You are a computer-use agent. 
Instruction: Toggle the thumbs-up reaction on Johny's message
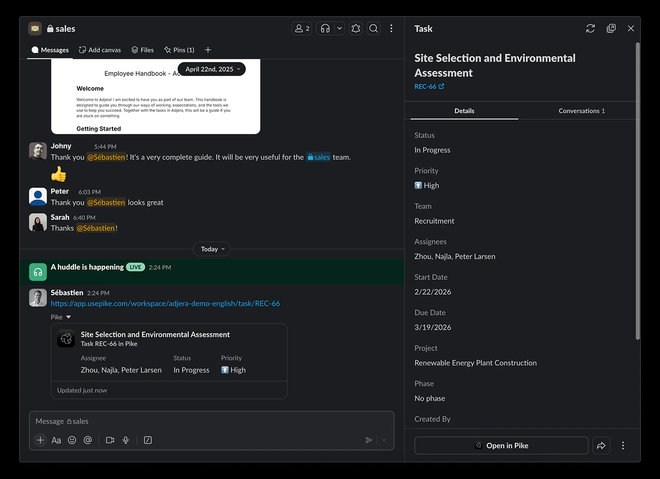58,173
